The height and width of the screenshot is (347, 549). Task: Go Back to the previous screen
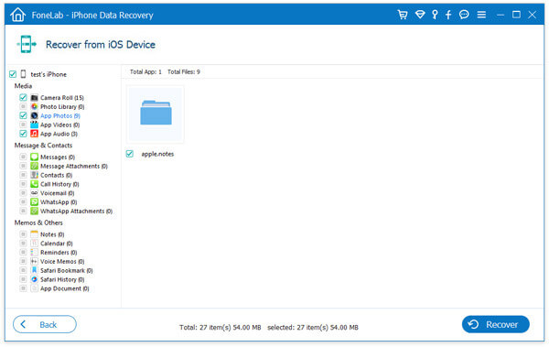(45, 324)
